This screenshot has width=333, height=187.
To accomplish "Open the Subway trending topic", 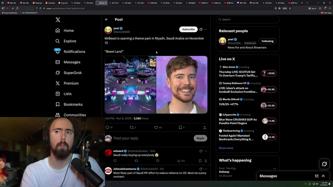I will (224, 172).
